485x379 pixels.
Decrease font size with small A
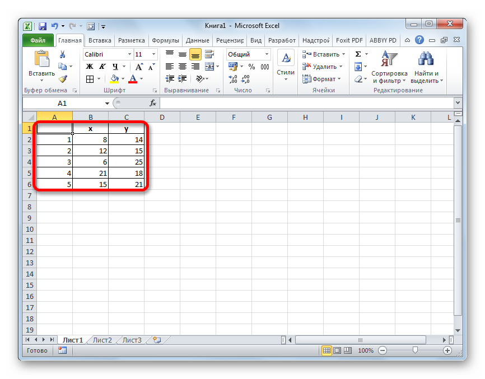pos(151,67)
